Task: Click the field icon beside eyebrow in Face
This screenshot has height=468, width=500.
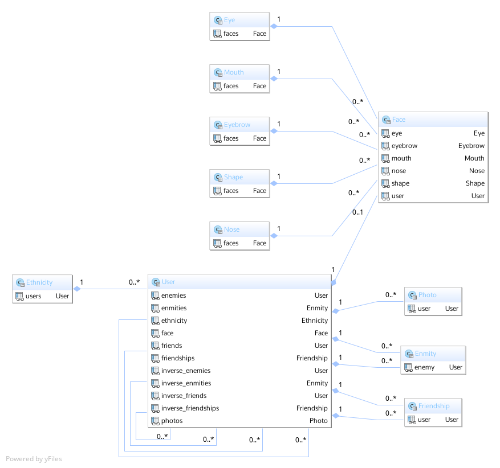Action: point(385,146)
